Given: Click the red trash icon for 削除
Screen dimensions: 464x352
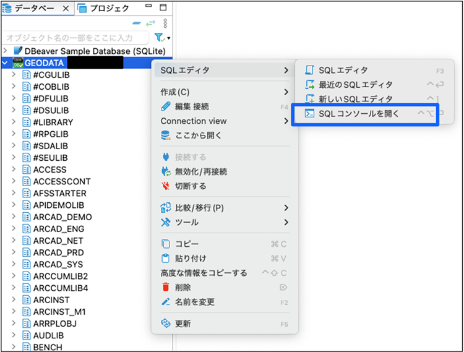Looking at the screenshot, I should (165, 287).
